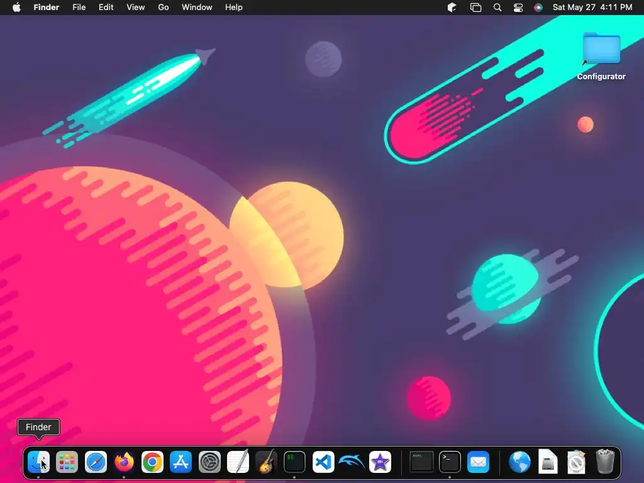Open the Help menu
This screenshot has height=483, width=644.
click(234, 8)
